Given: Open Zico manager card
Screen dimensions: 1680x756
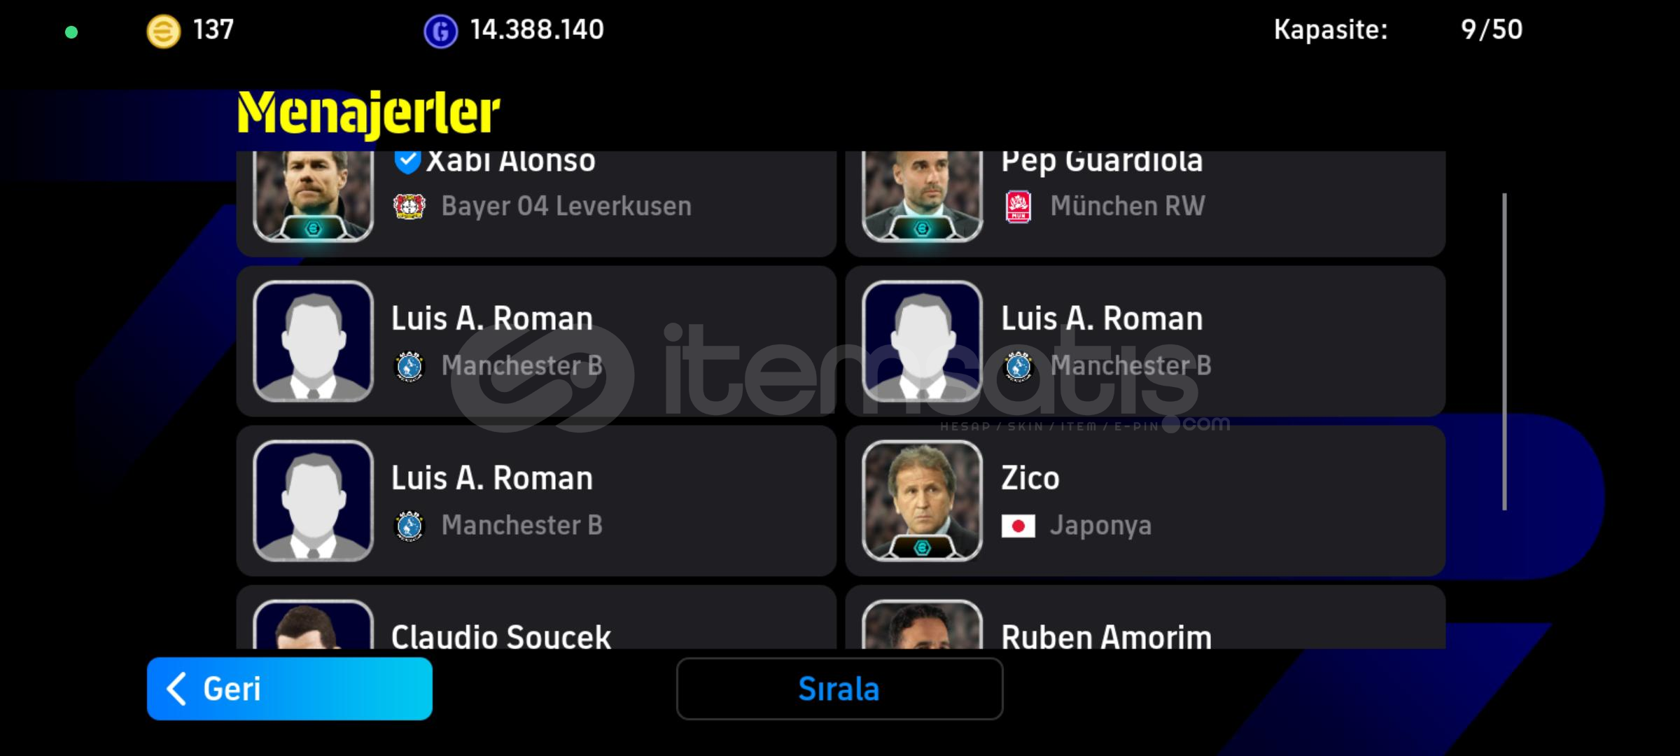Looking at the screenshot, I should tap(1145, 501).
